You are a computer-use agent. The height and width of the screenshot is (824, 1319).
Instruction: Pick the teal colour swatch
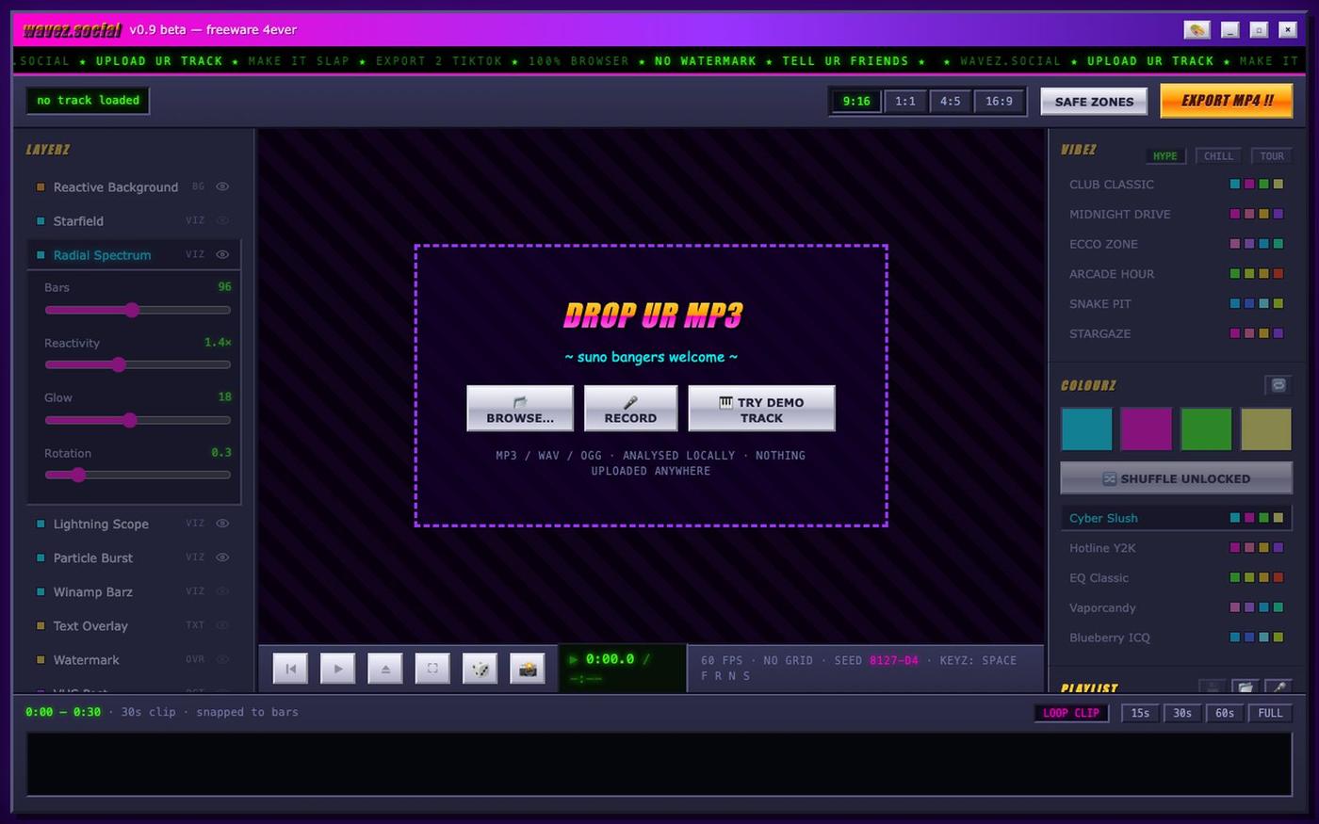1087,429
